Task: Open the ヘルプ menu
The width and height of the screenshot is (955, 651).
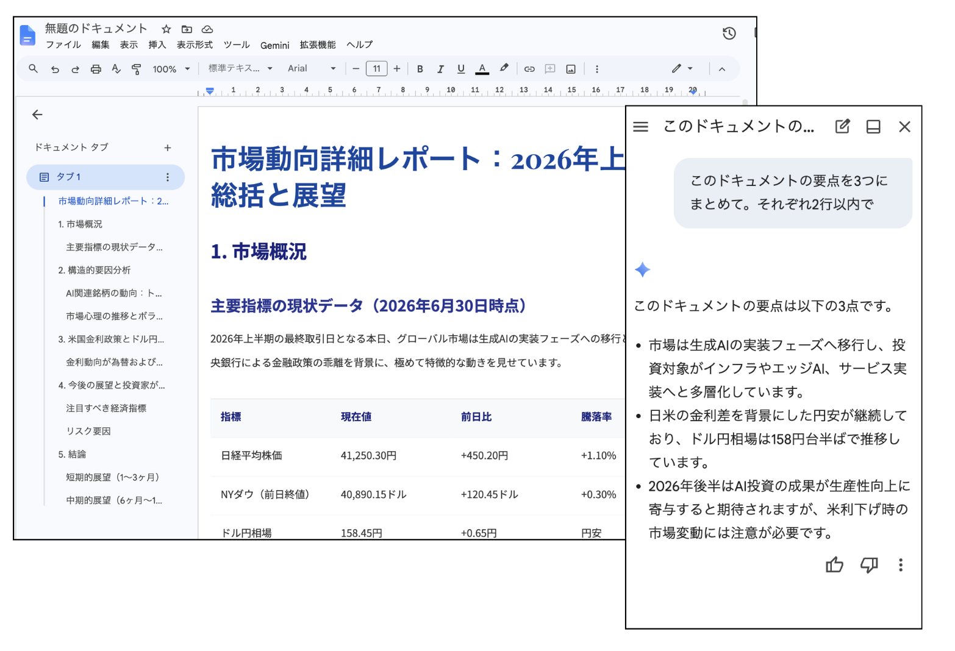Action: click(x=359, y=45)
